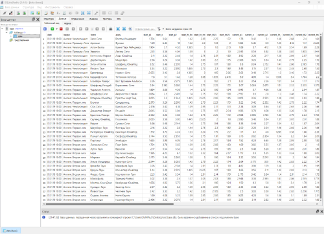The image size is (324, 234).
Task: Click the red delete row icon
Action: click(x=61, y=29)
